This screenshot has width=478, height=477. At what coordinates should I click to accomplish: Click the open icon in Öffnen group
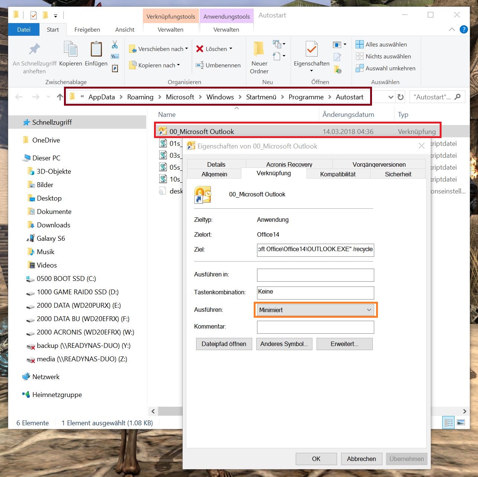click(337, 45)
